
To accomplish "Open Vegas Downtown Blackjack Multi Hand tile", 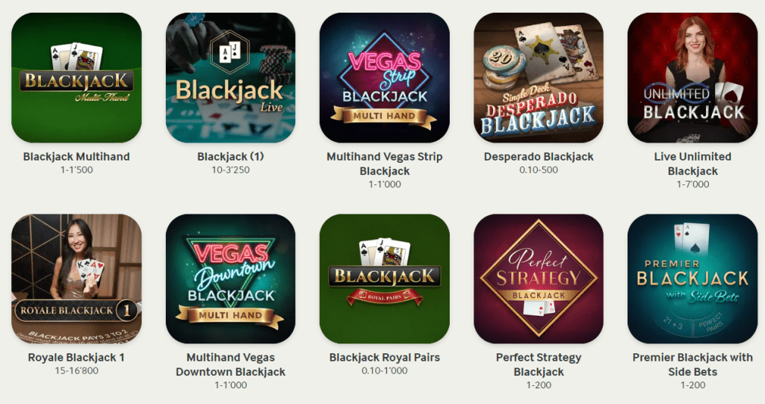I will [x=230, y=279].
